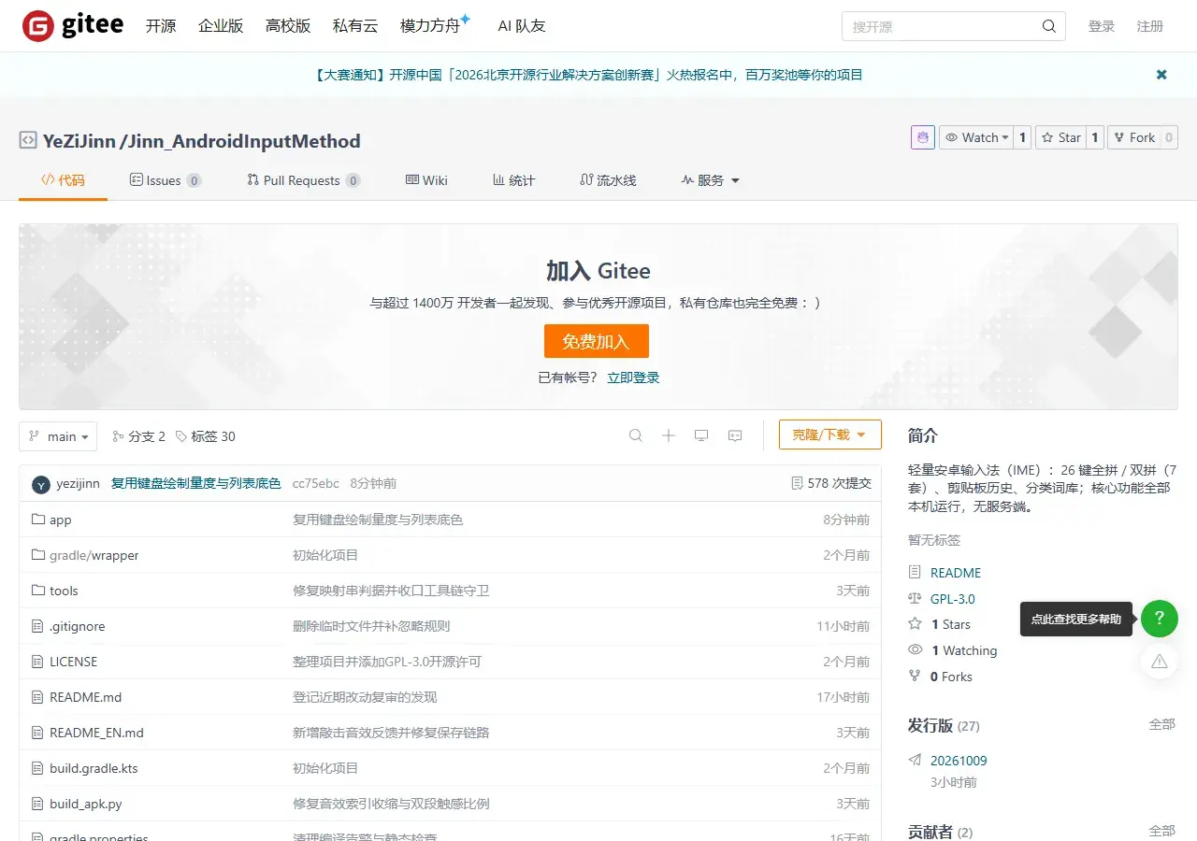The width and height of the screenshot is (1197, 841).
Task: Click 全部 beside 发行版
Action: (1162, 724)
